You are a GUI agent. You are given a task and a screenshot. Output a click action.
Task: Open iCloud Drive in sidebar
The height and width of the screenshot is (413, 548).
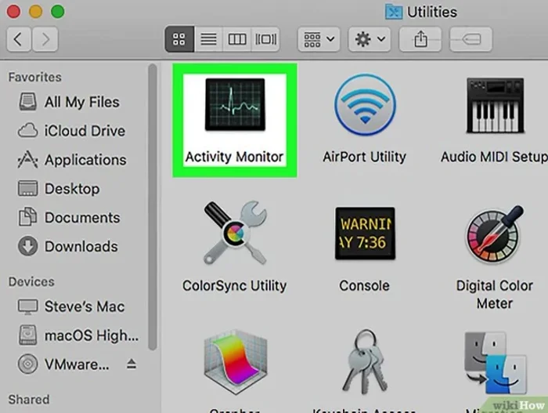click(x=72, y=131)
